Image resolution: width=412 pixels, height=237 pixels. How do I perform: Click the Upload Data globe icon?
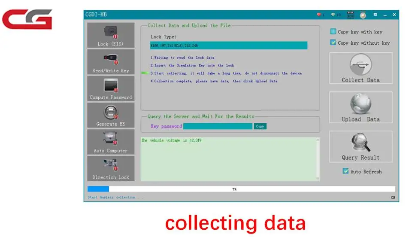[x=360, y=103]
